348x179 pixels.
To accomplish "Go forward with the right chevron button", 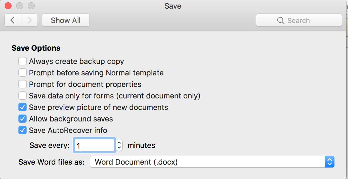I will pos(29,20).
